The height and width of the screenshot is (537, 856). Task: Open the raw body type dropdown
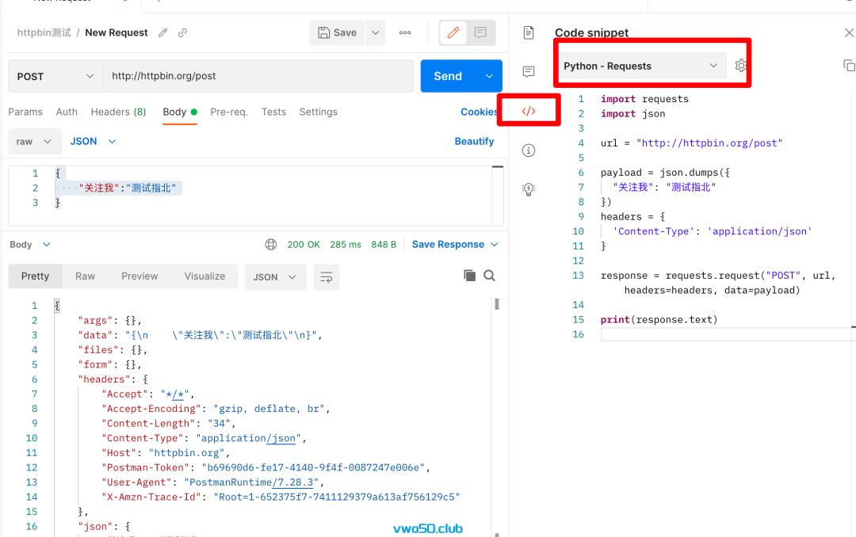34,142
